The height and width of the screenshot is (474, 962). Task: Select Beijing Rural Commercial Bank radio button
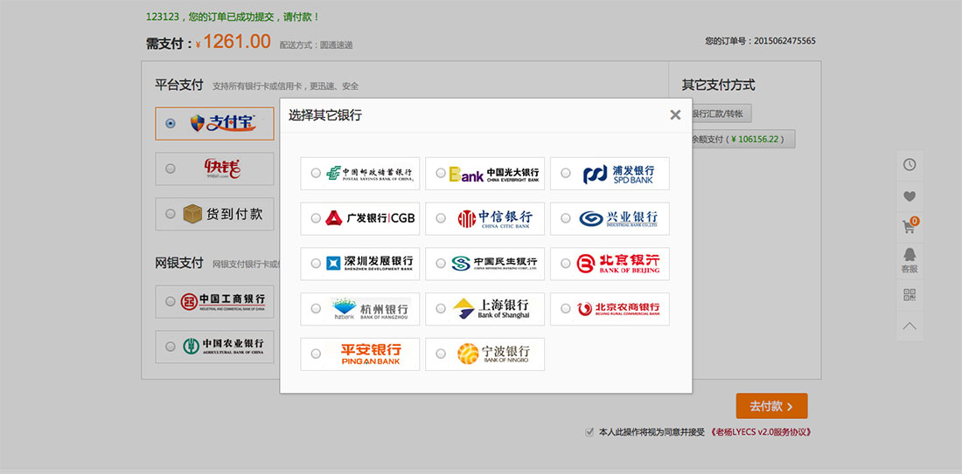(x=566, y=309)
